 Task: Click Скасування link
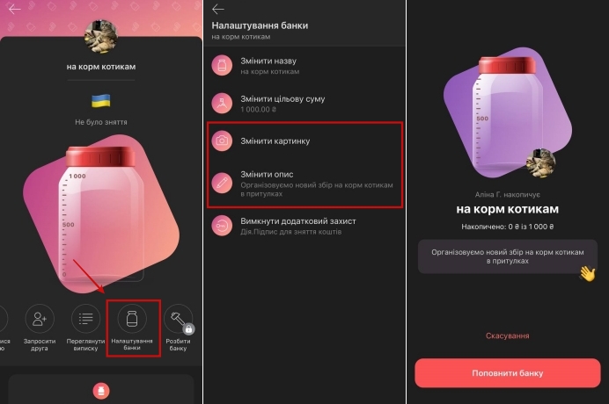(507, 335)
